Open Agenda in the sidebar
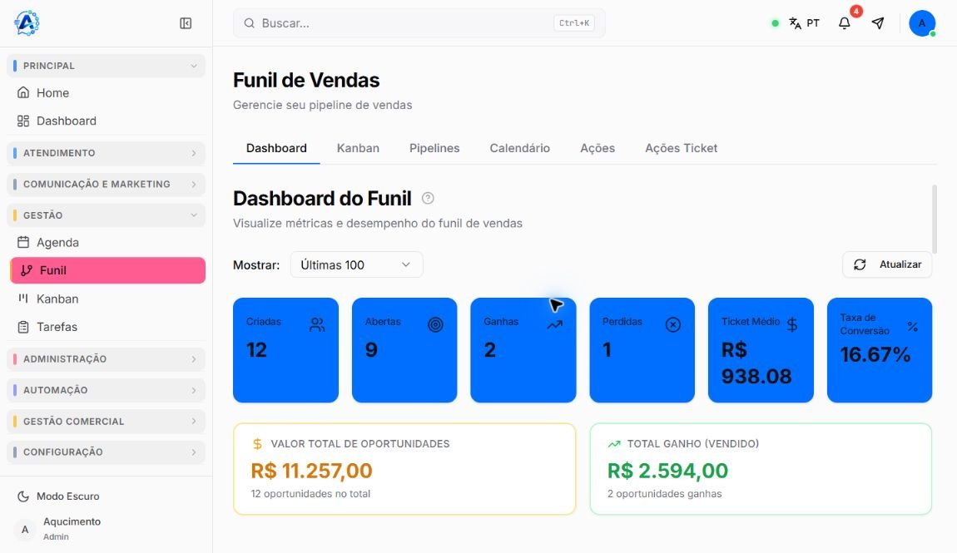Viewport: 957px width, 553px height. (x=107, y=242)
